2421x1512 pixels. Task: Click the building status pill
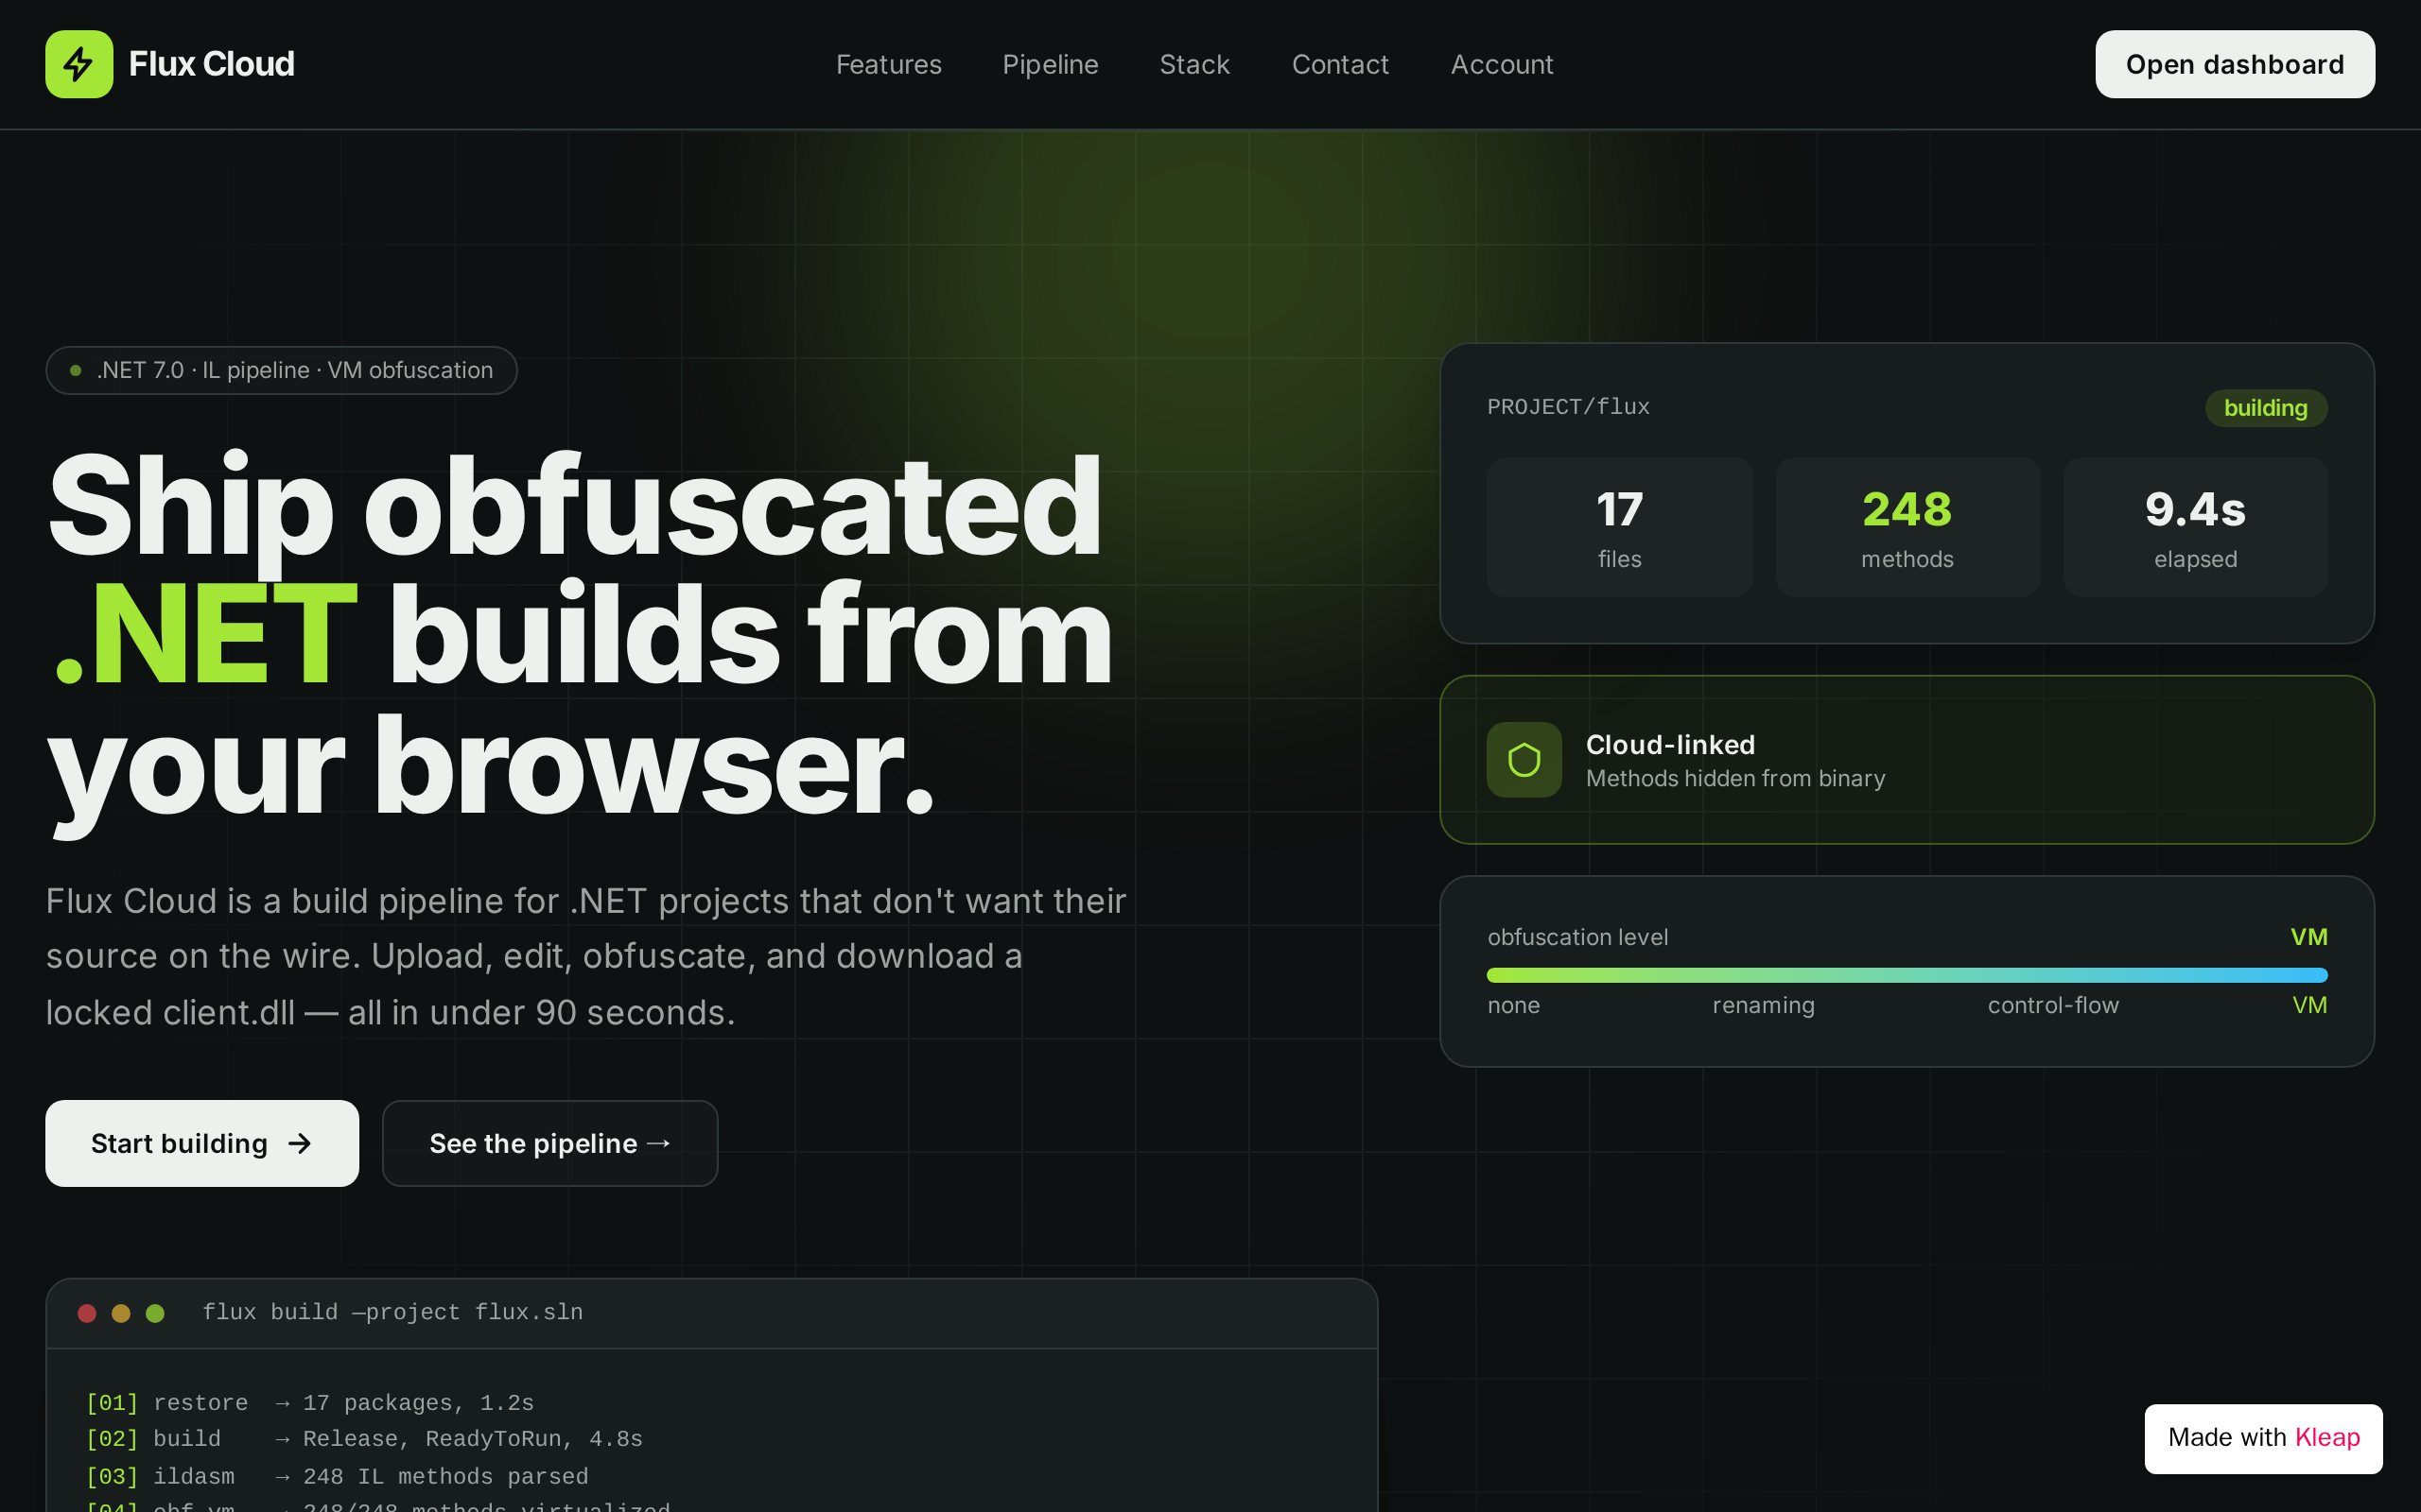click(2266, 408)
